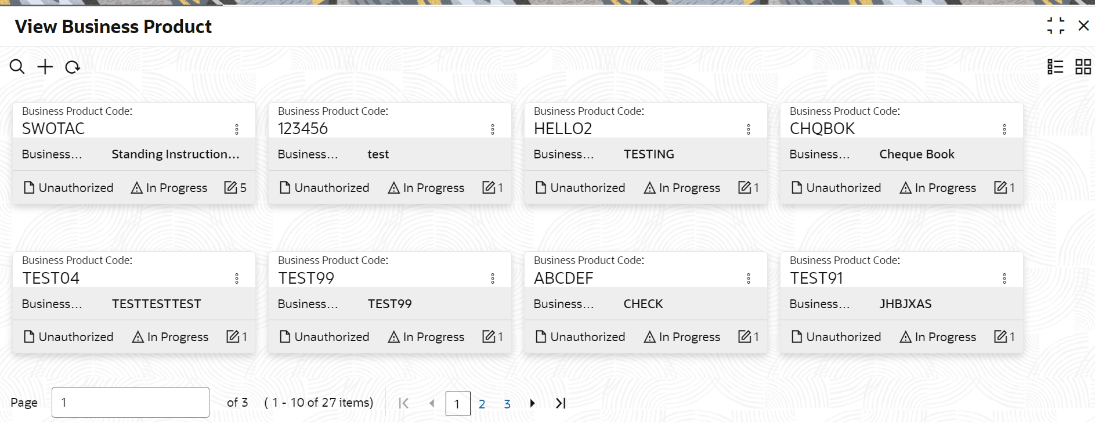Go to page 3
Viewport: 1095px width, 427px height.
click(x=507, y=404)
